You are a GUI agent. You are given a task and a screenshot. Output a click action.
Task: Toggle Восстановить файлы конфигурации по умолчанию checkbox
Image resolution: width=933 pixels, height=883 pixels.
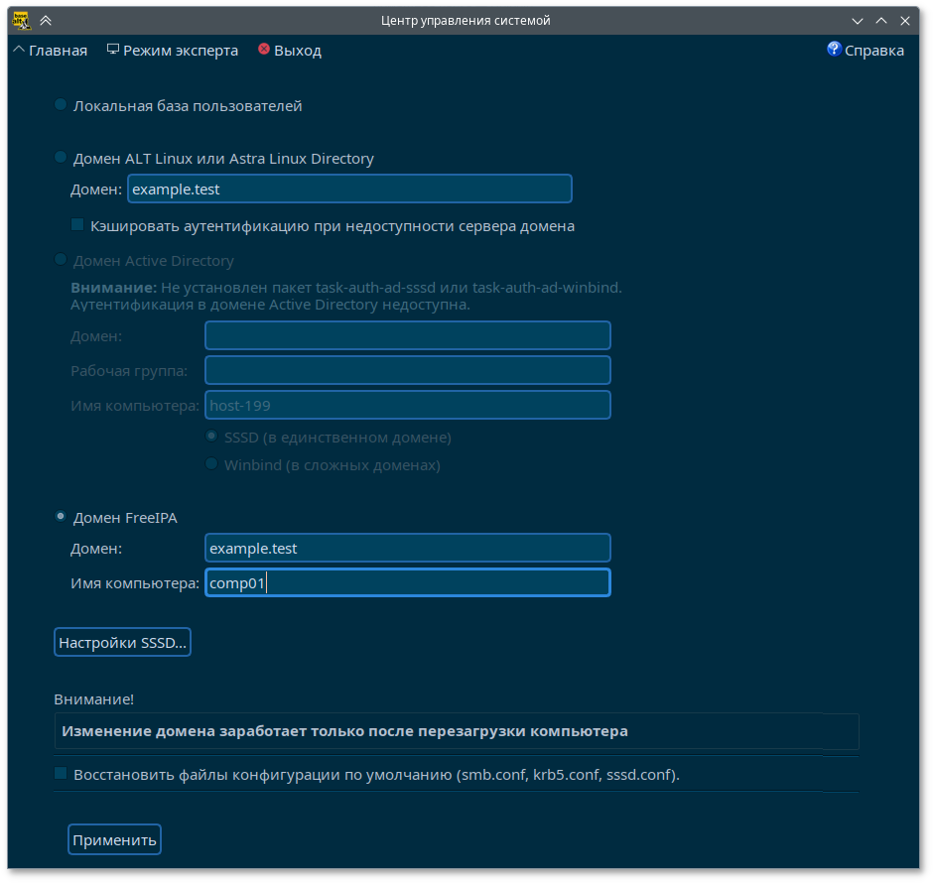pyautogui.click(x=61, y=774)
